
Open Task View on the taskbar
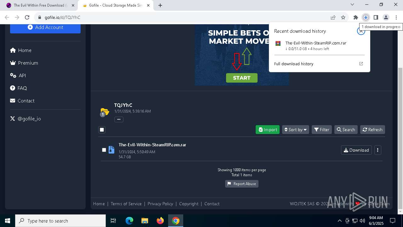coord(113,221)
